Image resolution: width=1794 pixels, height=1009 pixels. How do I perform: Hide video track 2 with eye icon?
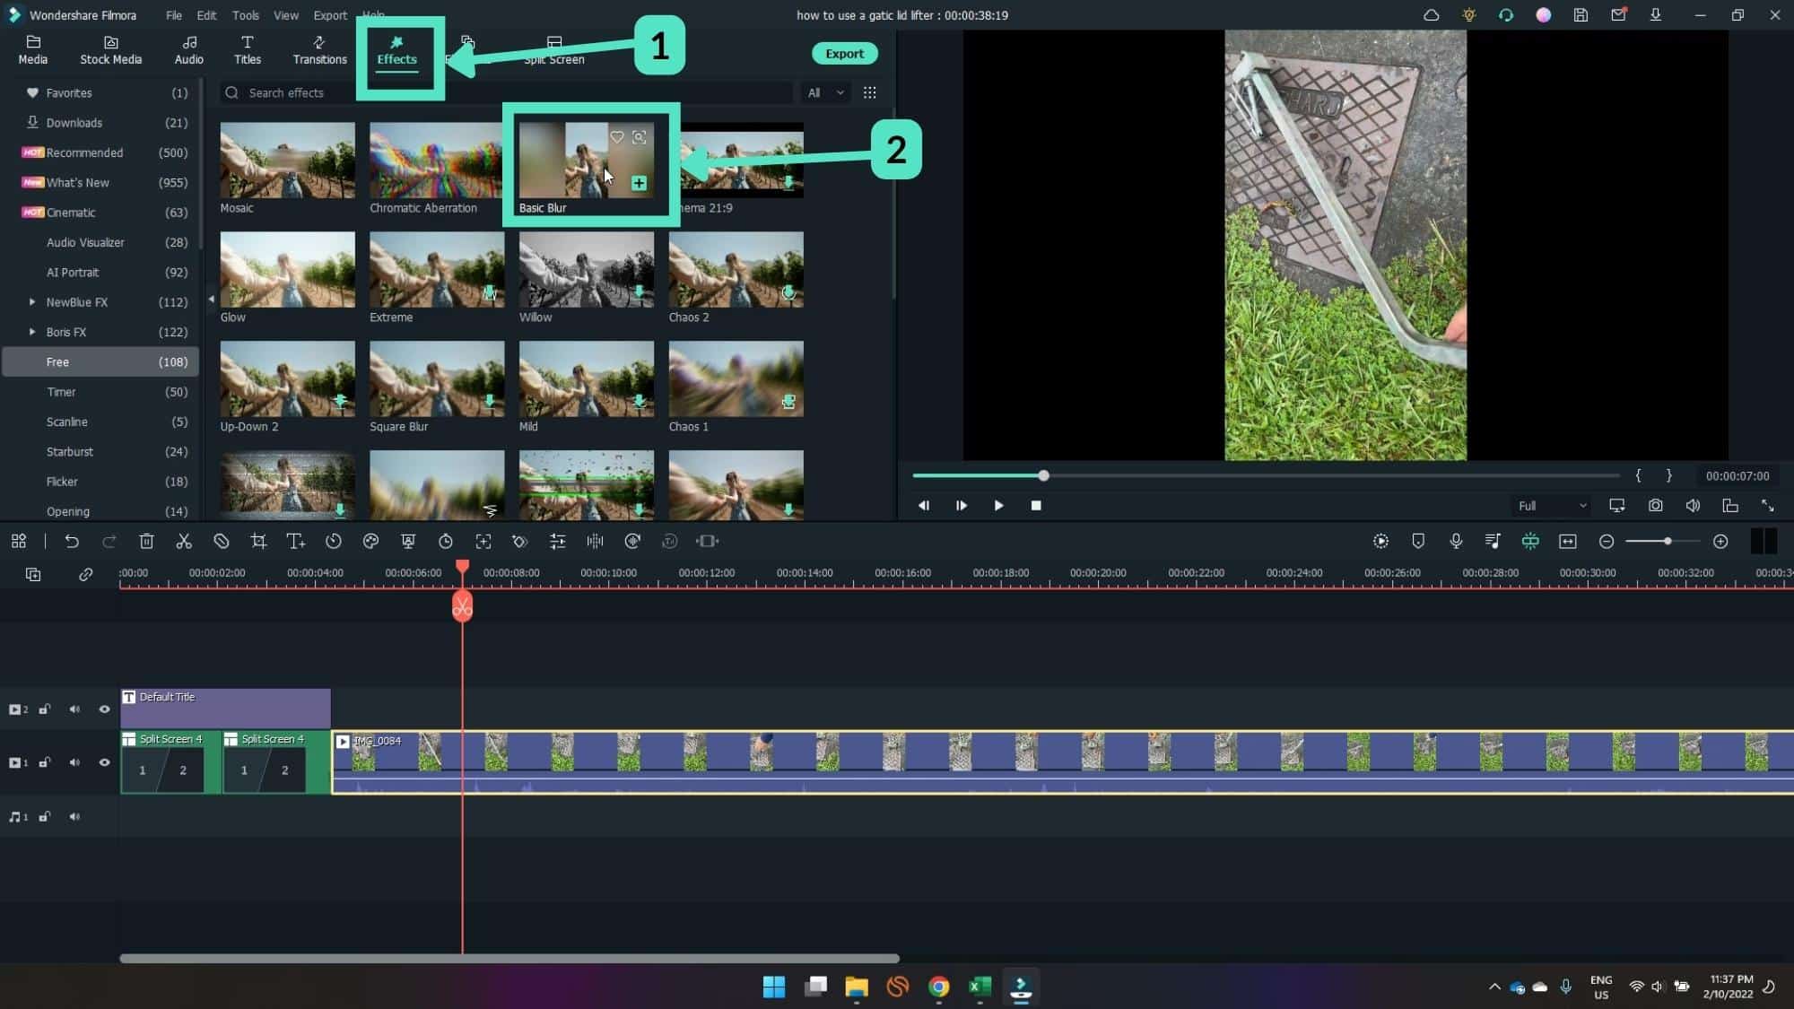tap(104, 709)
